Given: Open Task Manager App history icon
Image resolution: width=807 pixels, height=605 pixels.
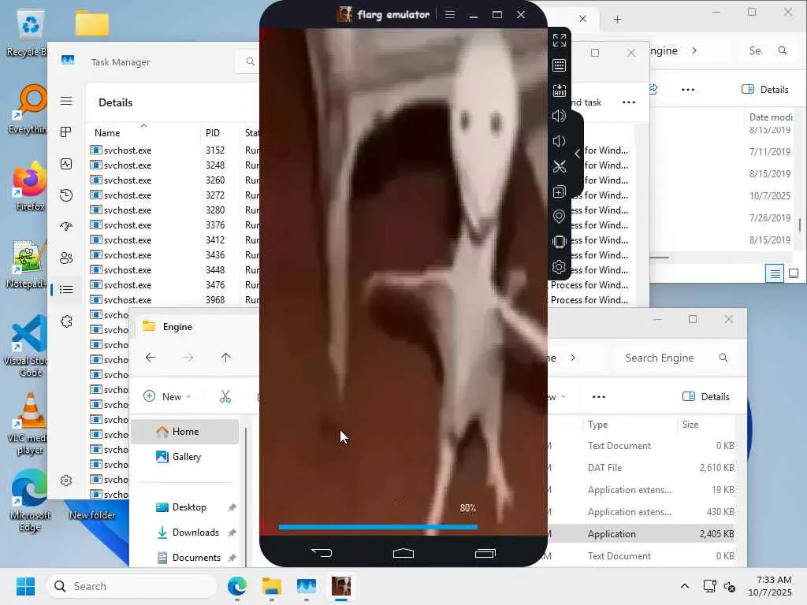Looking at the screenshot, I should [x=66, y=195].
